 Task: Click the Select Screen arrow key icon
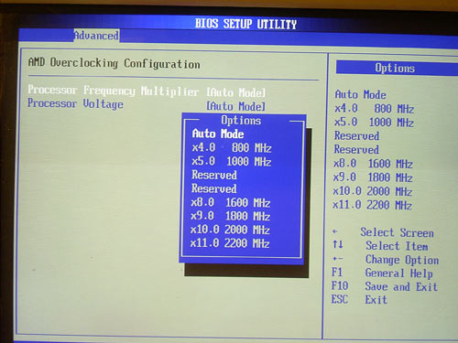pos(335,231)
